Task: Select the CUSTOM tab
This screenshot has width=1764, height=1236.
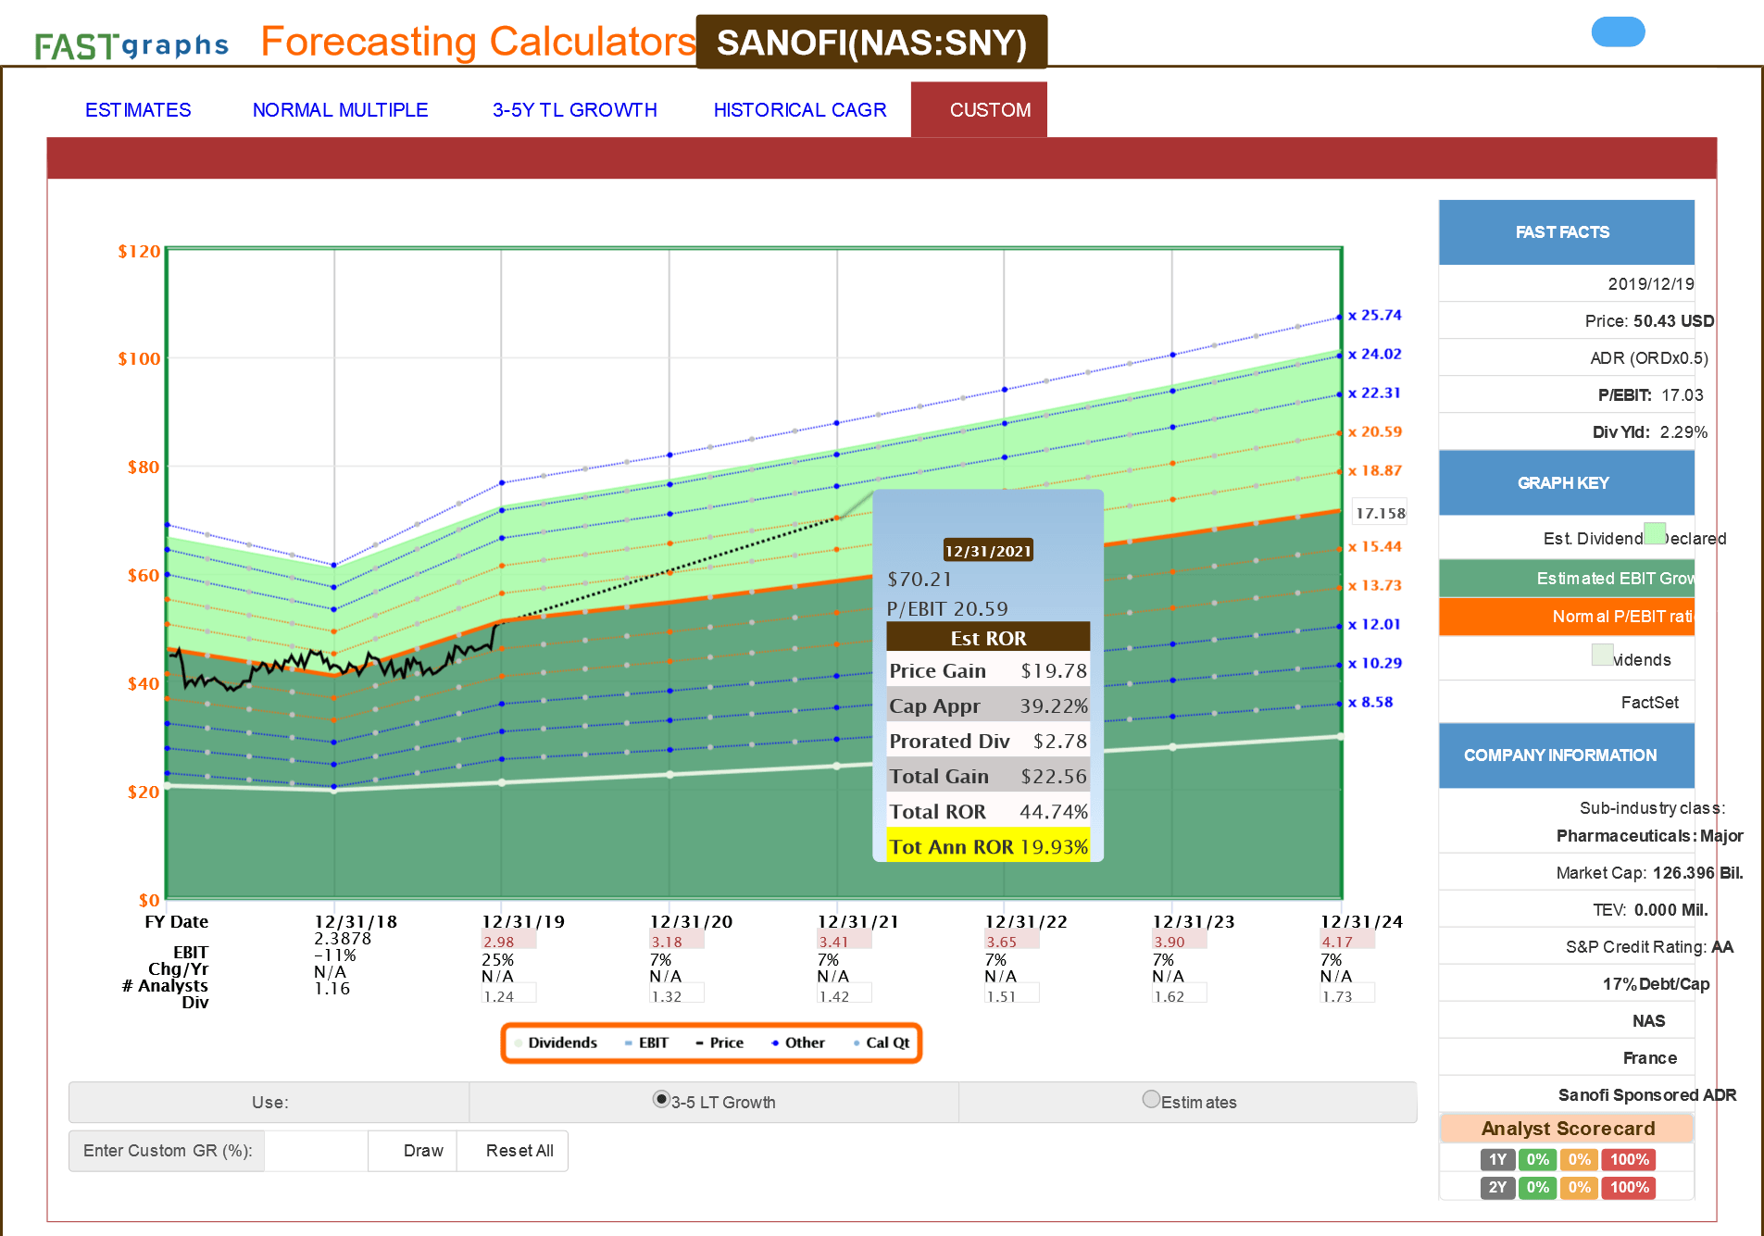Action: click(x=979, y=110)
